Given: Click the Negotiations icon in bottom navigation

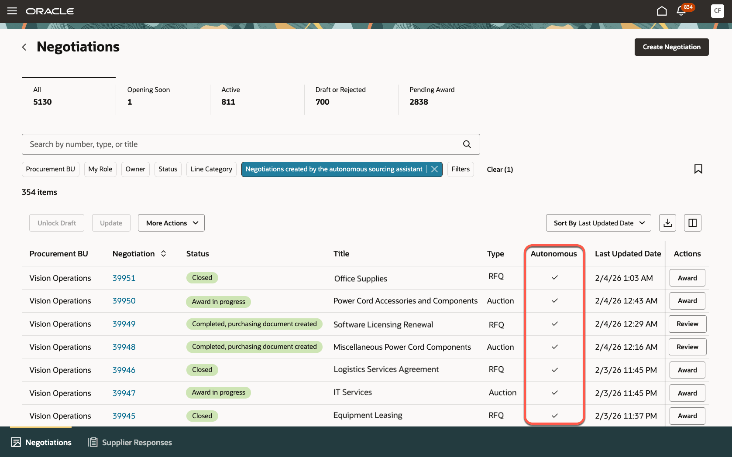Looking at the screenshot, I should [x=16, y=442].
